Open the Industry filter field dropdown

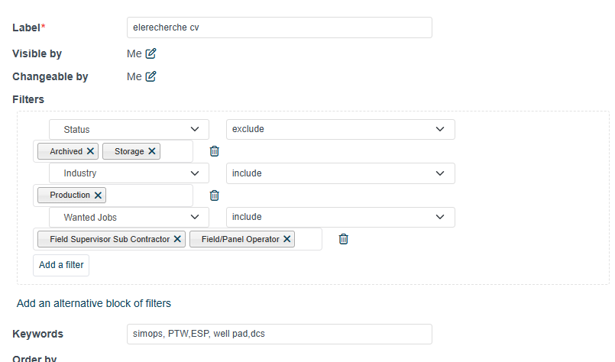coord(129,173)
